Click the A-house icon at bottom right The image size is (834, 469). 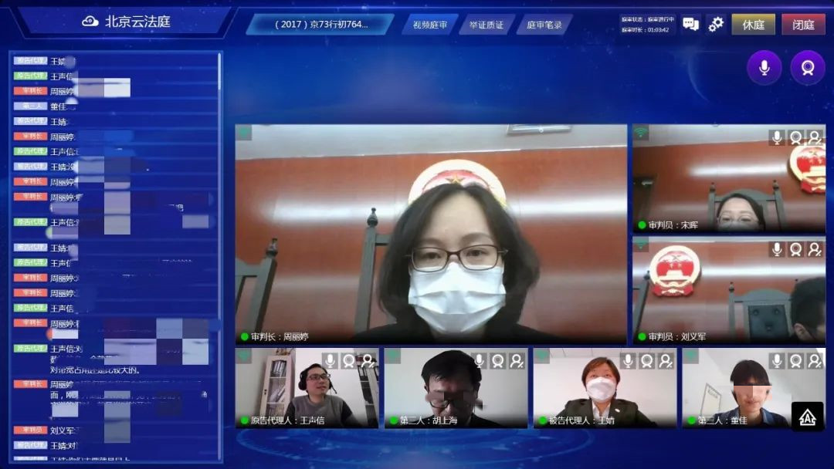tap(808, 417)
